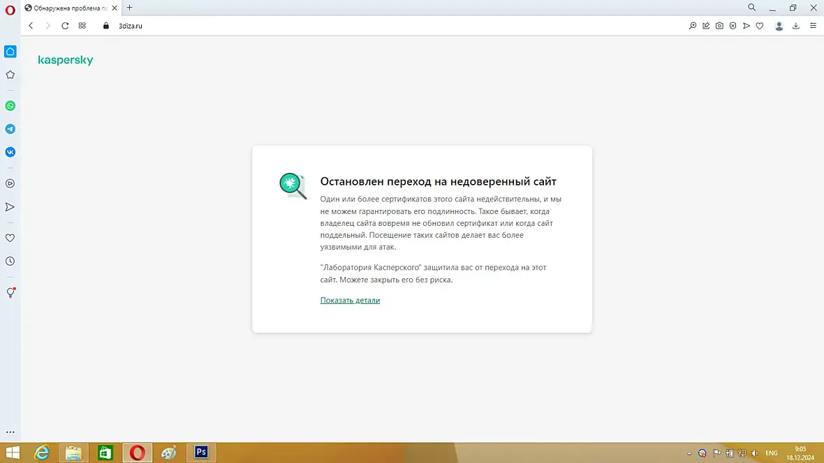Open File Explorer from the taskbar
824x463 pixels.
click(x=73, y=453)
